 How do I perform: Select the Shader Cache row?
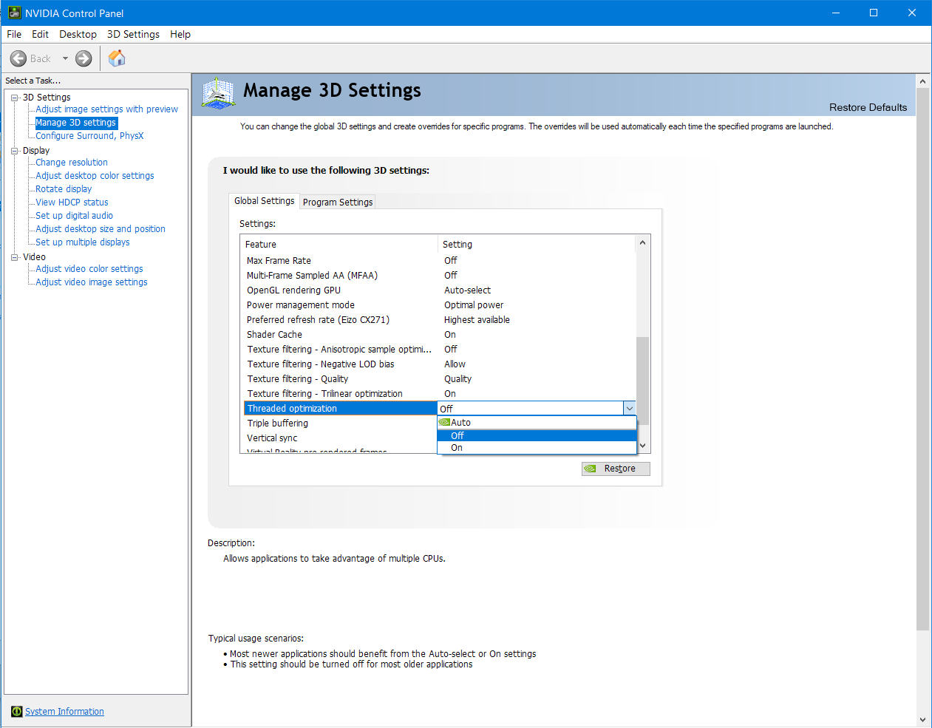(439, 335)
